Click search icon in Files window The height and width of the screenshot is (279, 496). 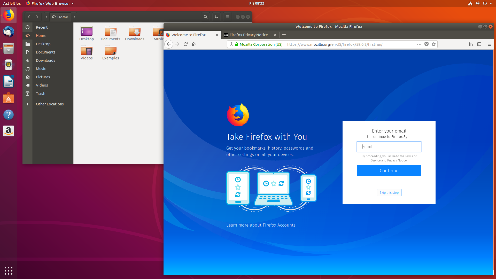point(206,17)
